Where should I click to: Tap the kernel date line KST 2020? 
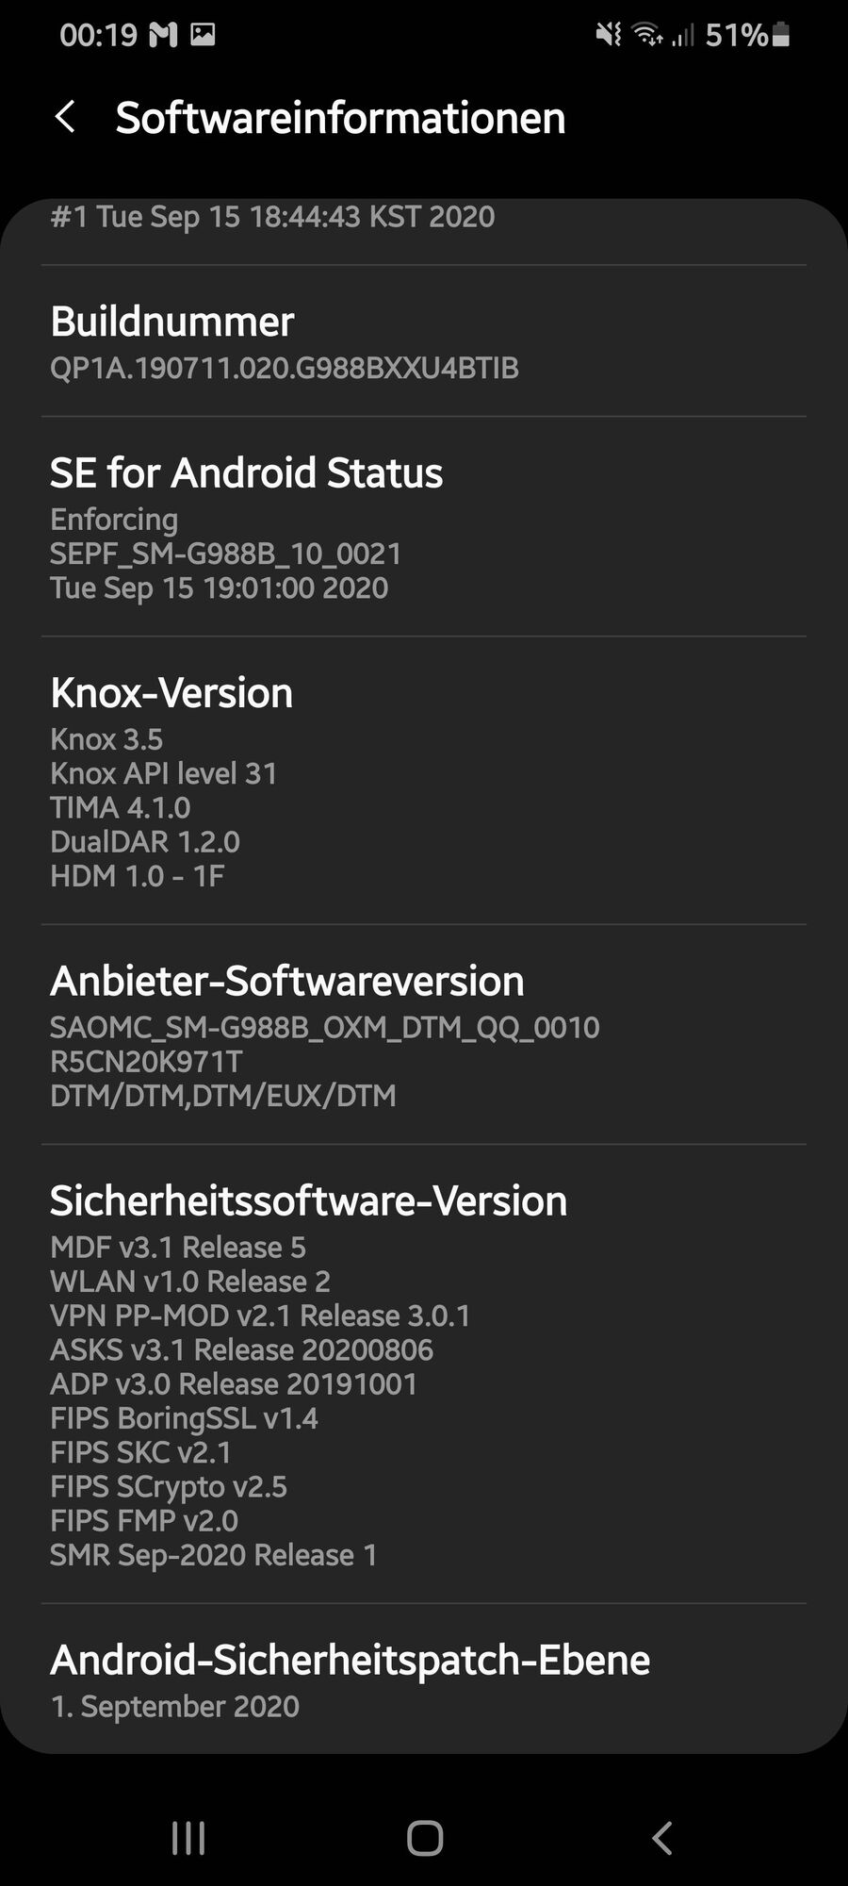(272, 217)
